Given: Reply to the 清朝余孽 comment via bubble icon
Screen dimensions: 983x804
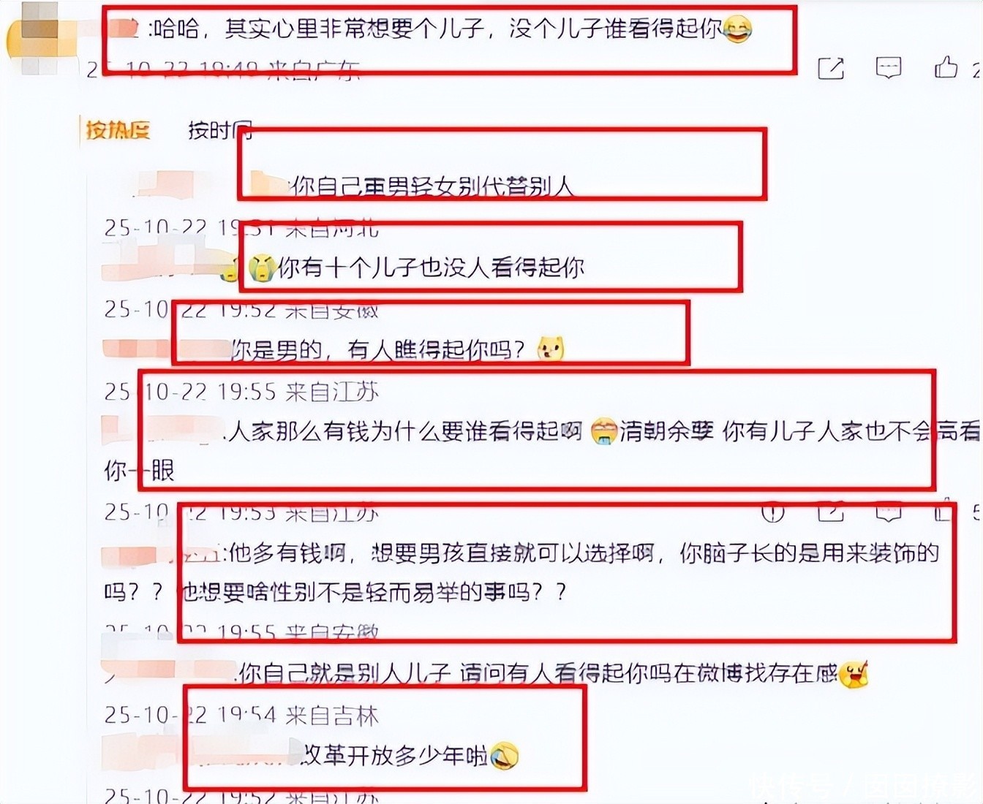Looking at the screenshot, I should (888, 512).
